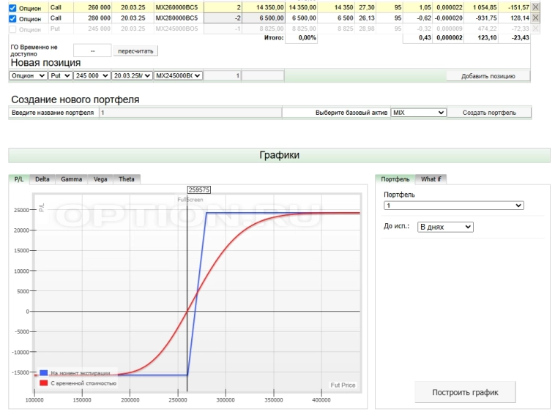
Task: Open the MIX base asset dropdown
Action: (x=418, y=113)
